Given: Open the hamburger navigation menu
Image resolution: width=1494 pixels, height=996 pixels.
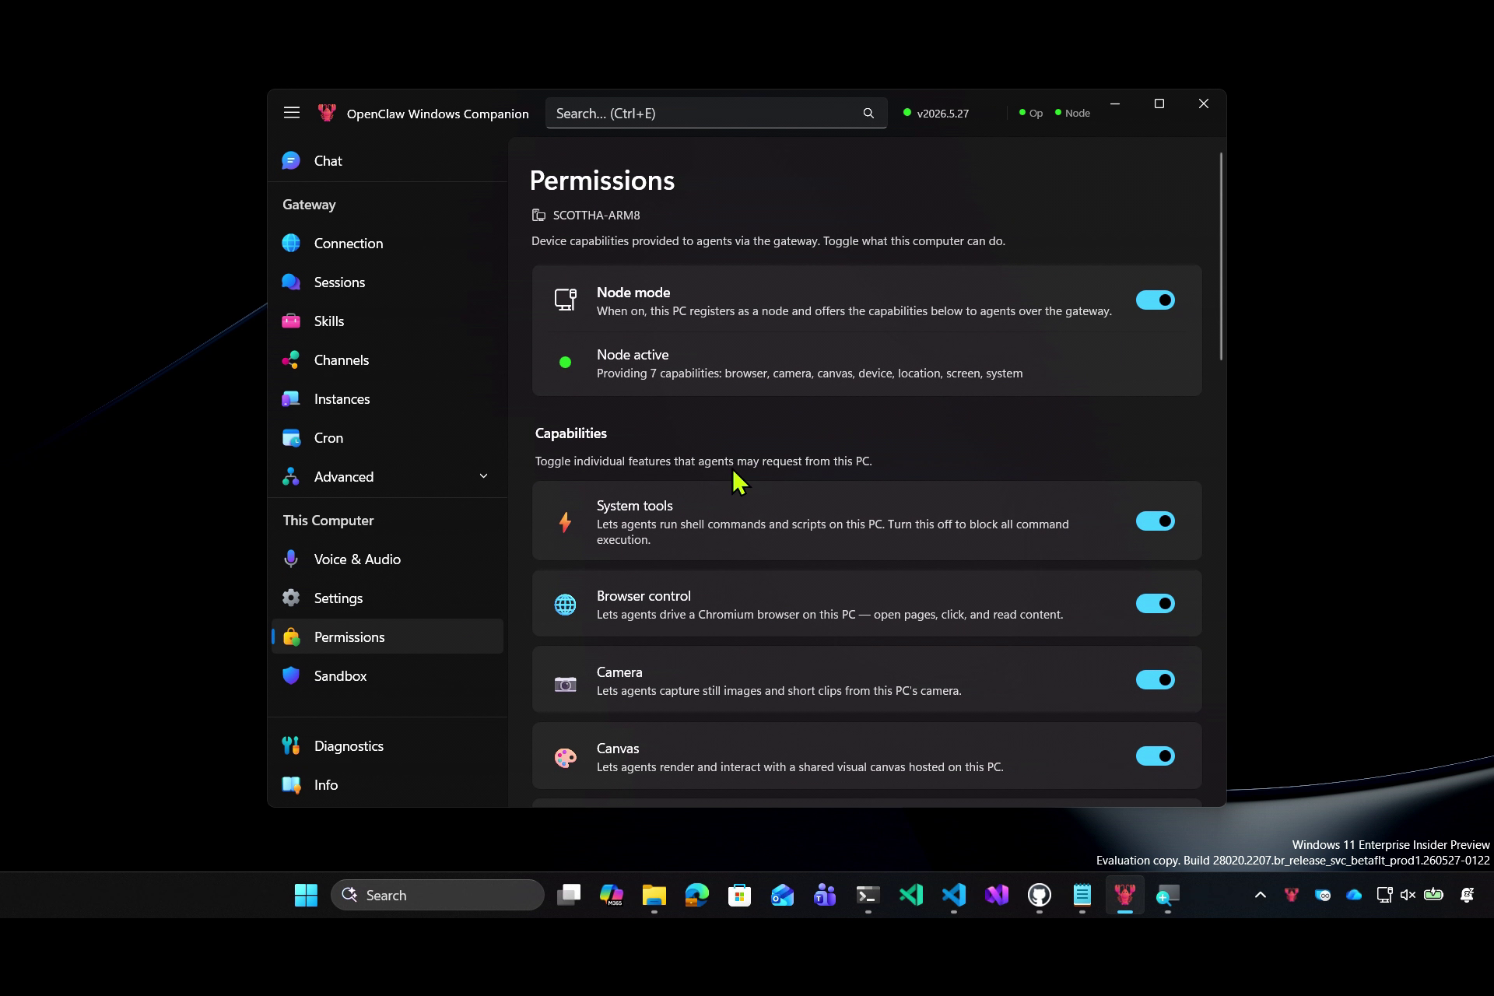Looking at the screenshot, I should pos(292,113).
